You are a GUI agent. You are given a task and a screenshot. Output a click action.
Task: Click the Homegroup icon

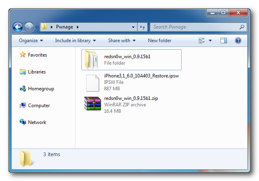pyautogui.click(x=23, y=89)
